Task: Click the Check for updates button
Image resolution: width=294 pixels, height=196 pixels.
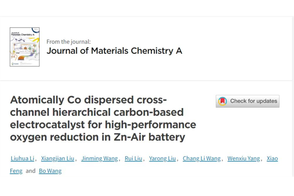Action: (247, 101)
